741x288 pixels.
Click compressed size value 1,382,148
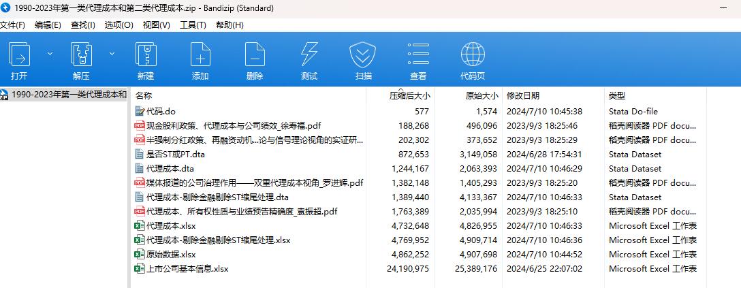pos(410,182)
